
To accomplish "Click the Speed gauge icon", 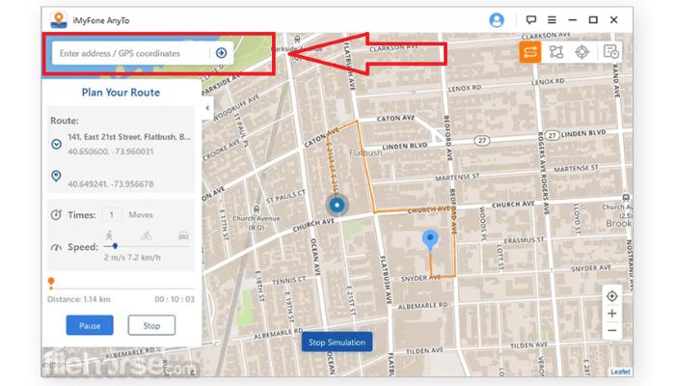I will [56, 247].
